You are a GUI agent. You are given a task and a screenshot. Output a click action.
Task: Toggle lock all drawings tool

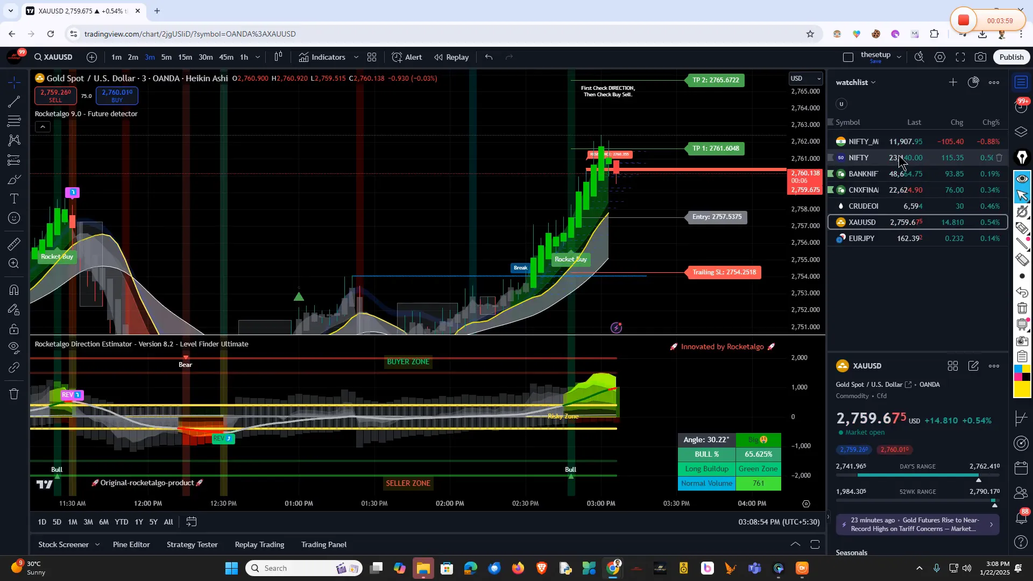pos(15,329)
